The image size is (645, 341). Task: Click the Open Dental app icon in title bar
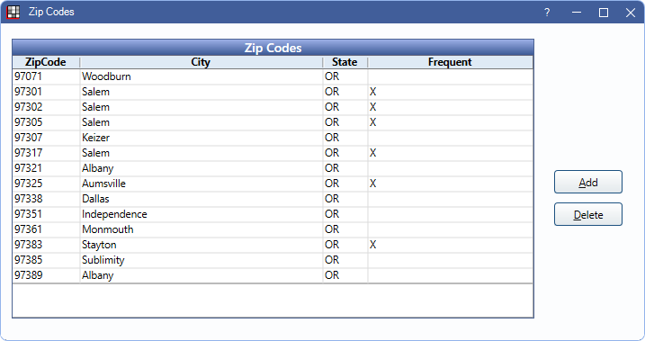(x=13, y=12)
